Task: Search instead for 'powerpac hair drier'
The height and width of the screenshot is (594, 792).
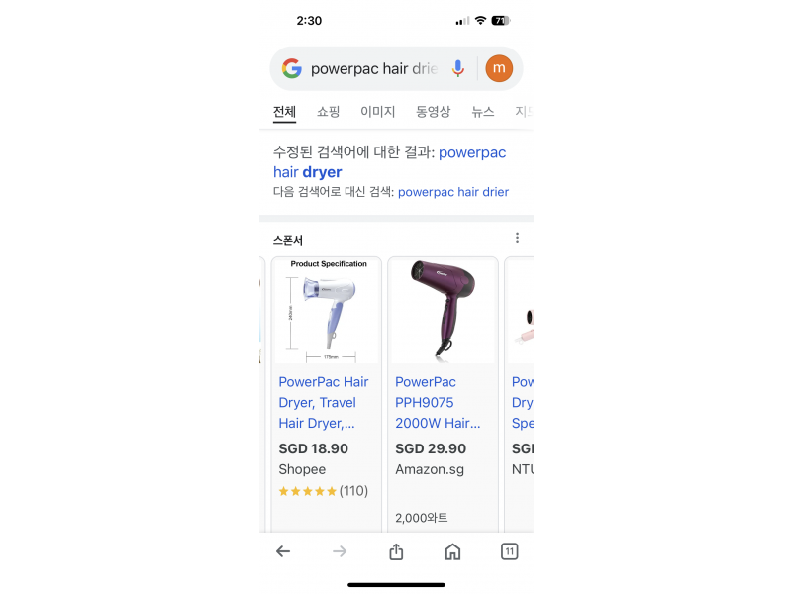Action: point(453,192)
